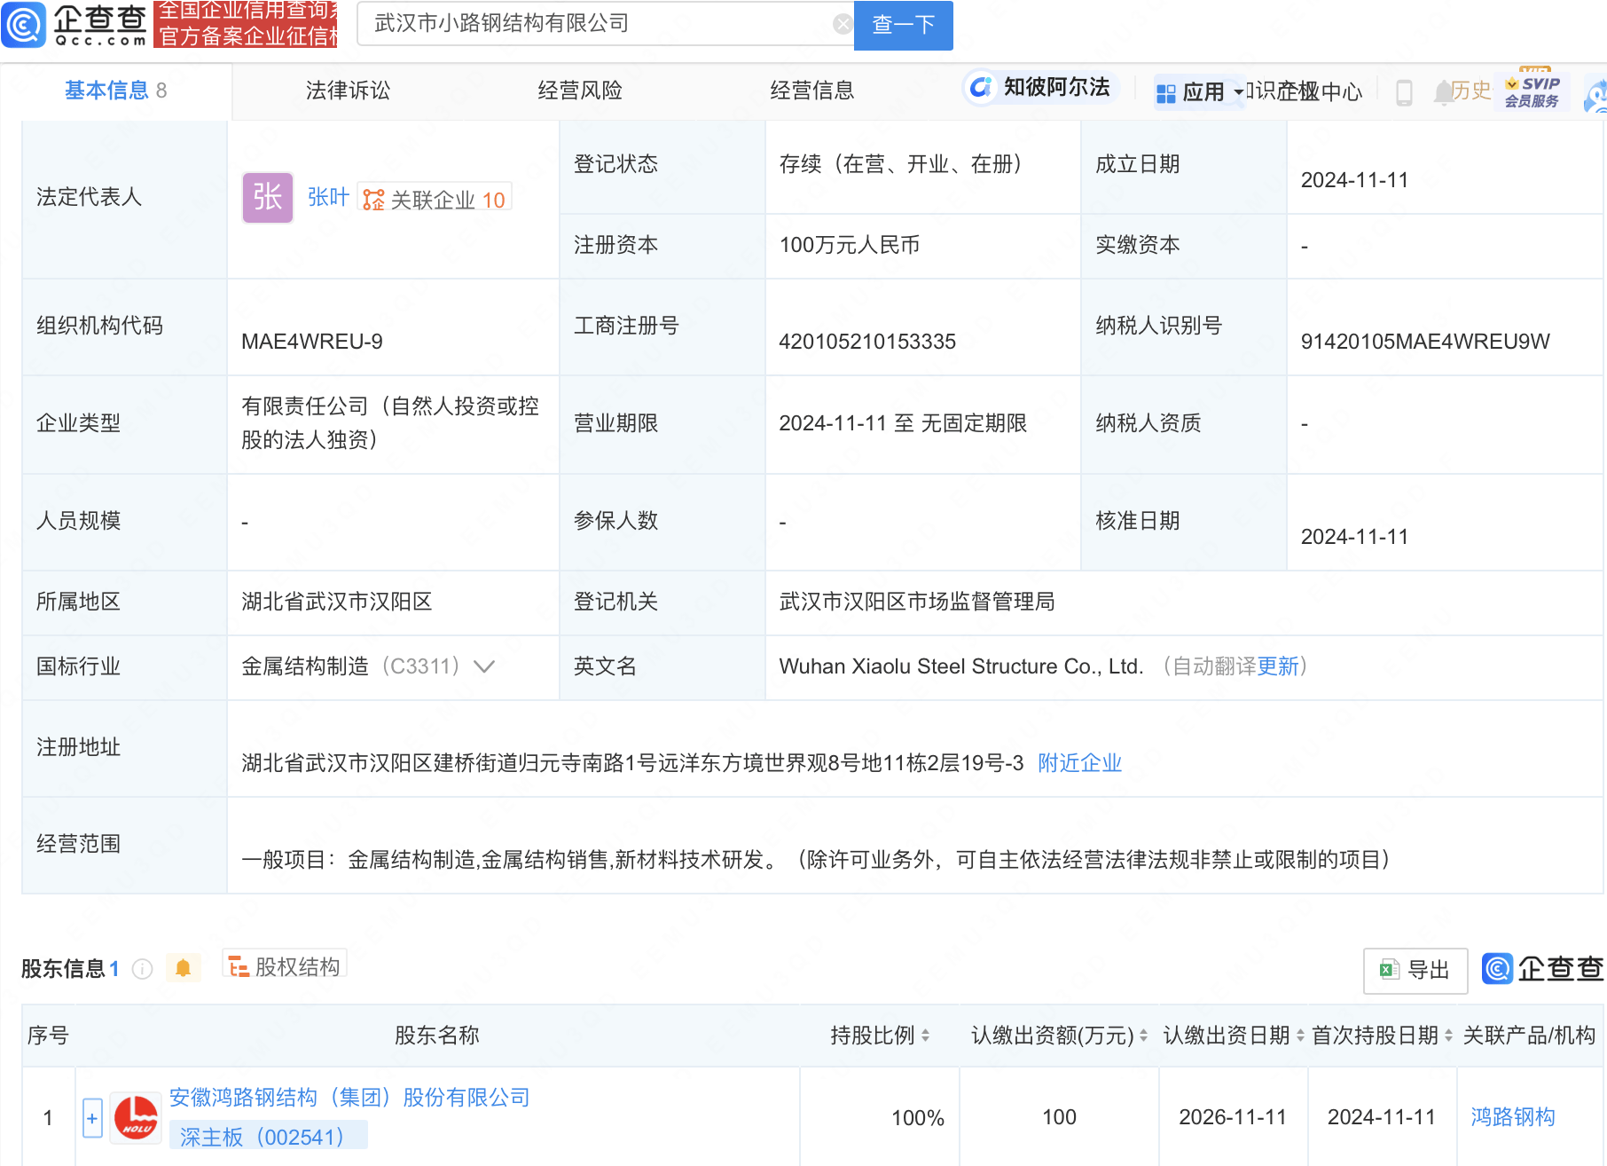1607x1166 pixels.
Task: Click the 统一社会信用代码 91420105MAE4WREU9W value
Action: tap(1425, 342)
